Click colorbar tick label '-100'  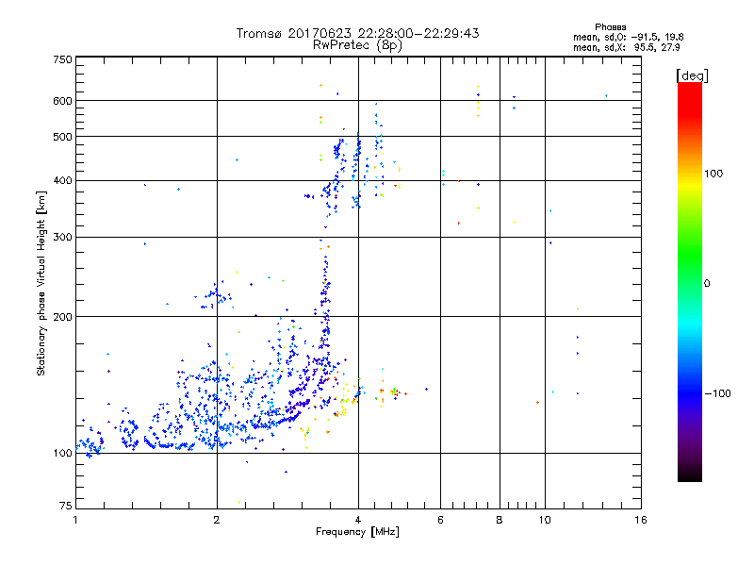click(x=717, y=393)
